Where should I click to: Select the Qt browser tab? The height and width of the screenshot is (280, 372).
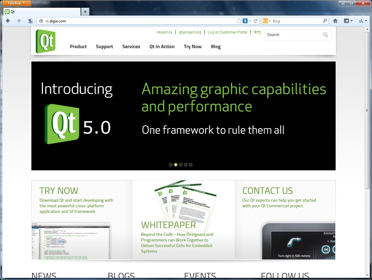tap(42, 11)
